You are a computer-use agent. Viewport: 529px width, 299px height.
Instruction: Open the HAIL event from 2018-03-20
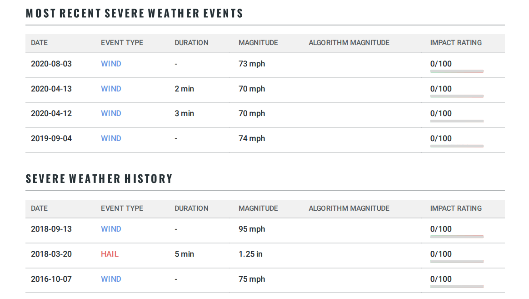point(110,254)
